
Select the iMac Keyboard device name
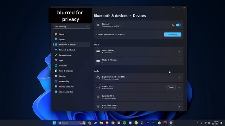(x=108, y=50)
